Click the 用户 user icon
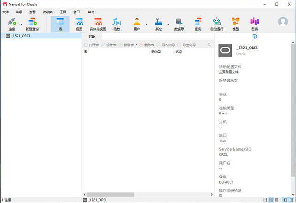The height and width of the screenshot is (203, 296). (x=137, y=24)
